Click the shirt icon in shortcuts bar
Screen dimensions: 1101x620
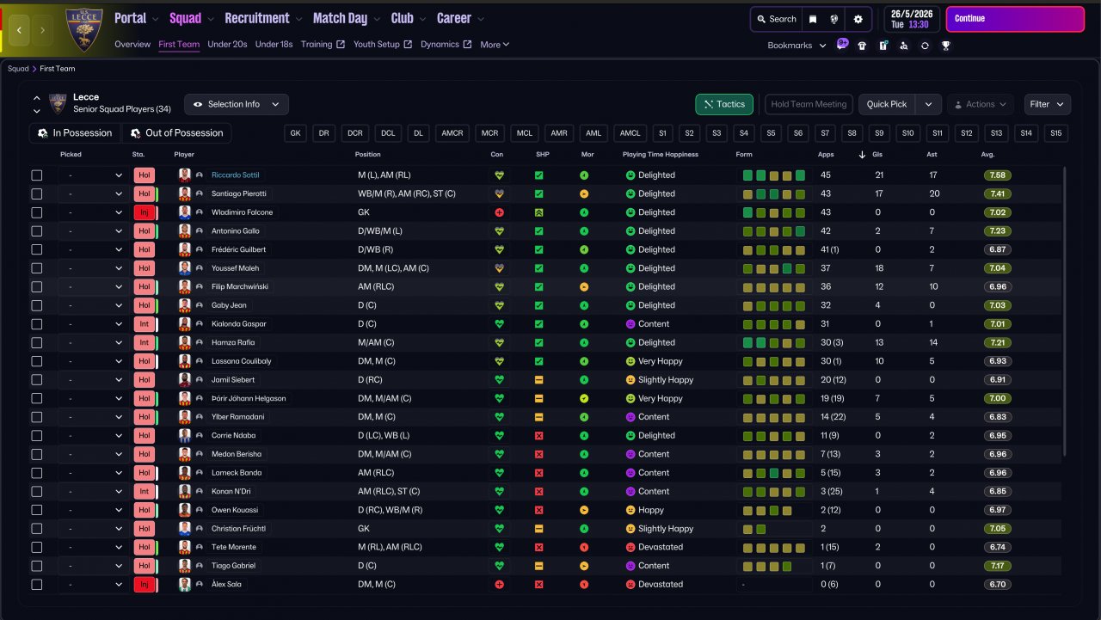tap(862, 46)
